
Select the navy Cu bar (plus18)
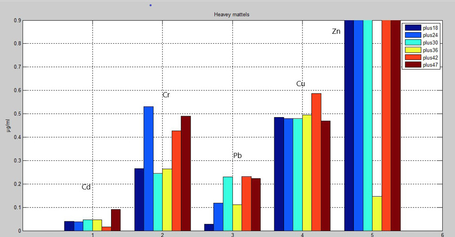(279, 174)
